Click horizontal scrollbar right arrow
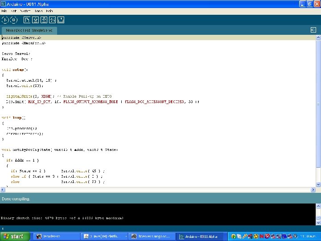This screenshot has width=321, height=241. tap(313, 190)
